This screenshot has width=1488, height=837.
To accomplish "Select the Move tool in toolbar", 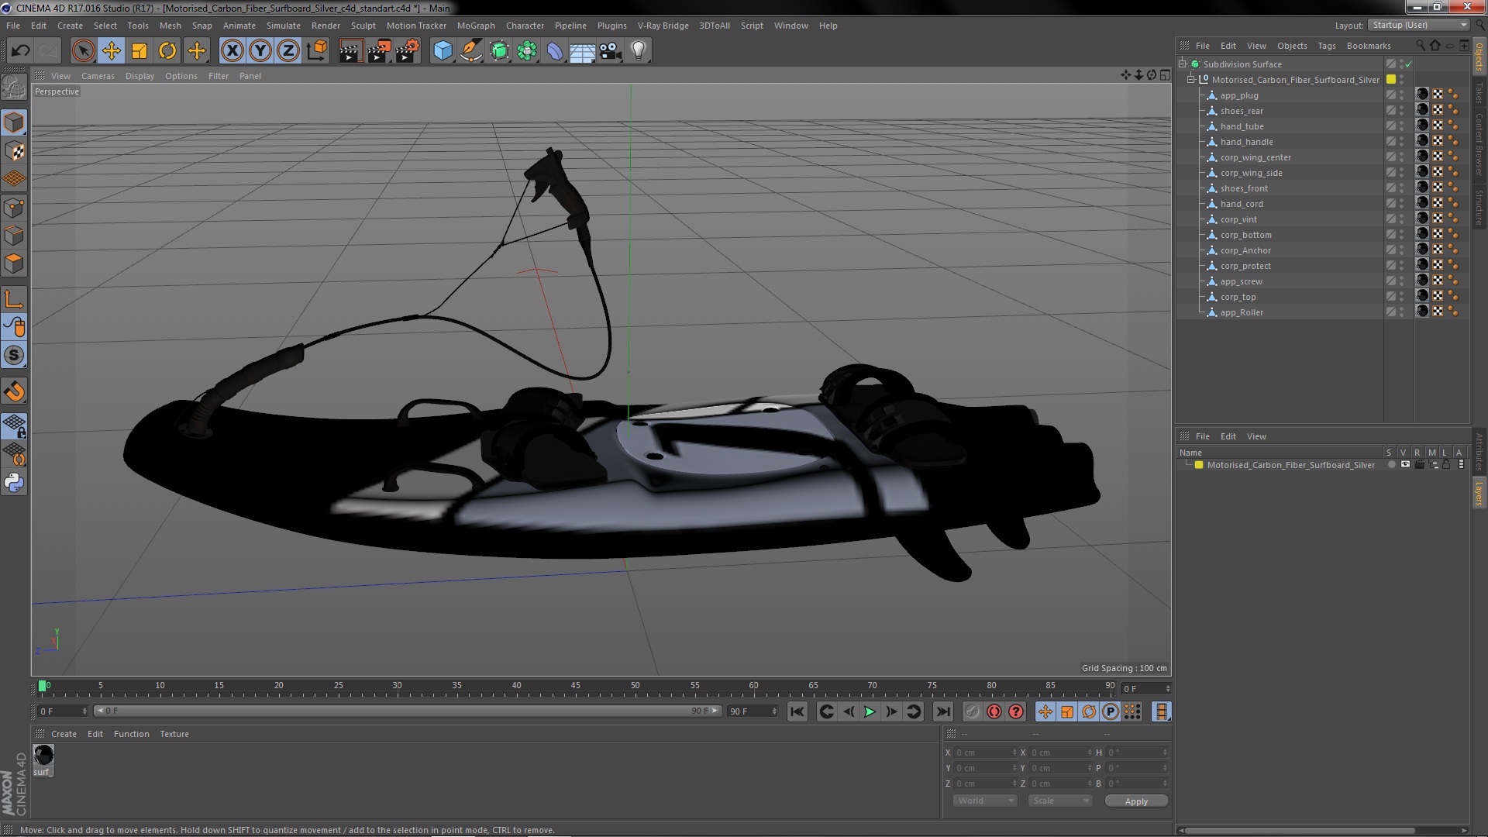I will pos(111,51).
